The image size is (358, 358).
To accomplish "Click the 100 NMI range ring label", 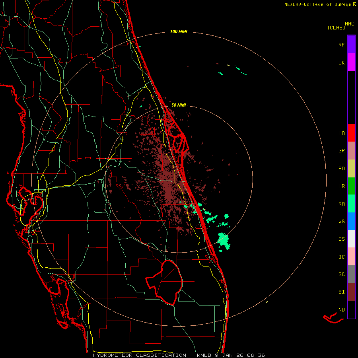I will pyautogui.click(x=179, y=31).
